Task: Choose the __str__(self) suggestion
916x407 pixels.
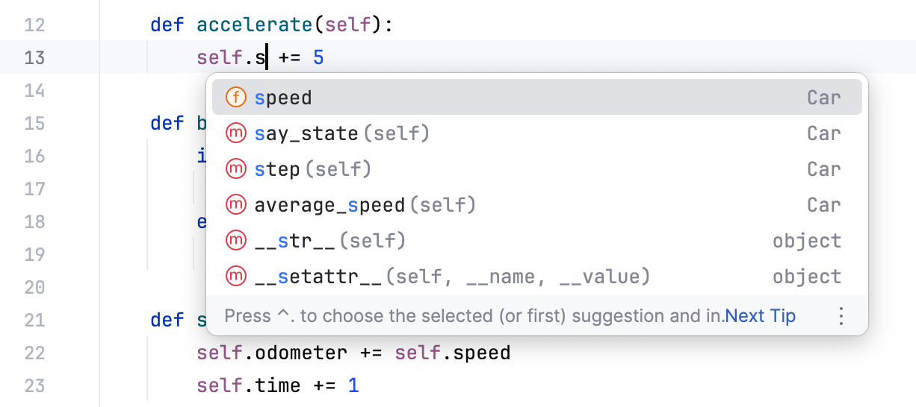Action: click(x=329, y=241)
